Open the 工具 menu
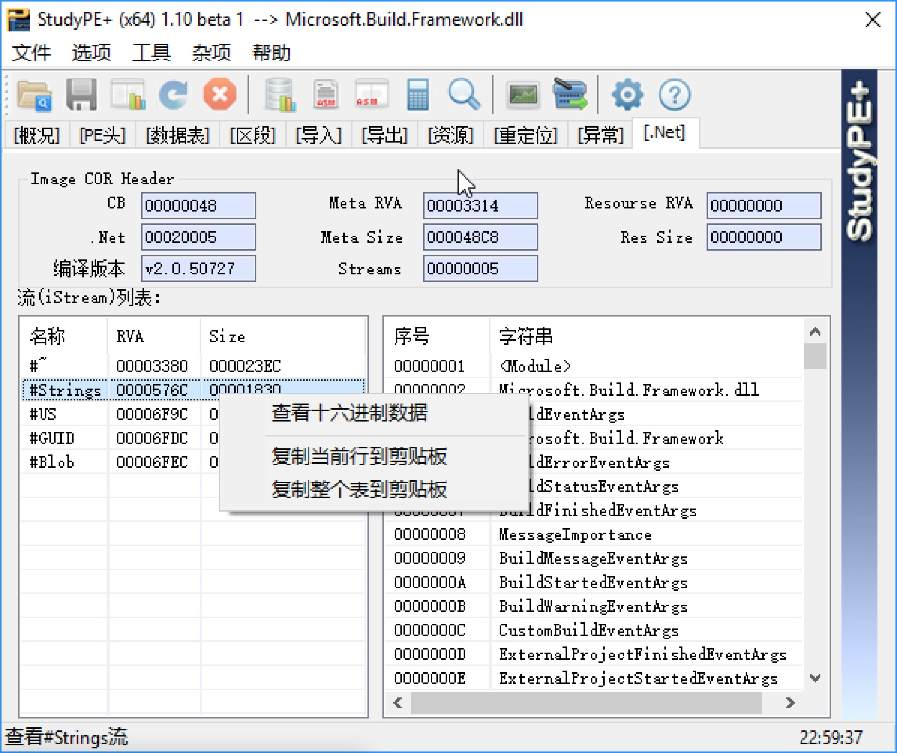897x753 pixels. [152, 52]
